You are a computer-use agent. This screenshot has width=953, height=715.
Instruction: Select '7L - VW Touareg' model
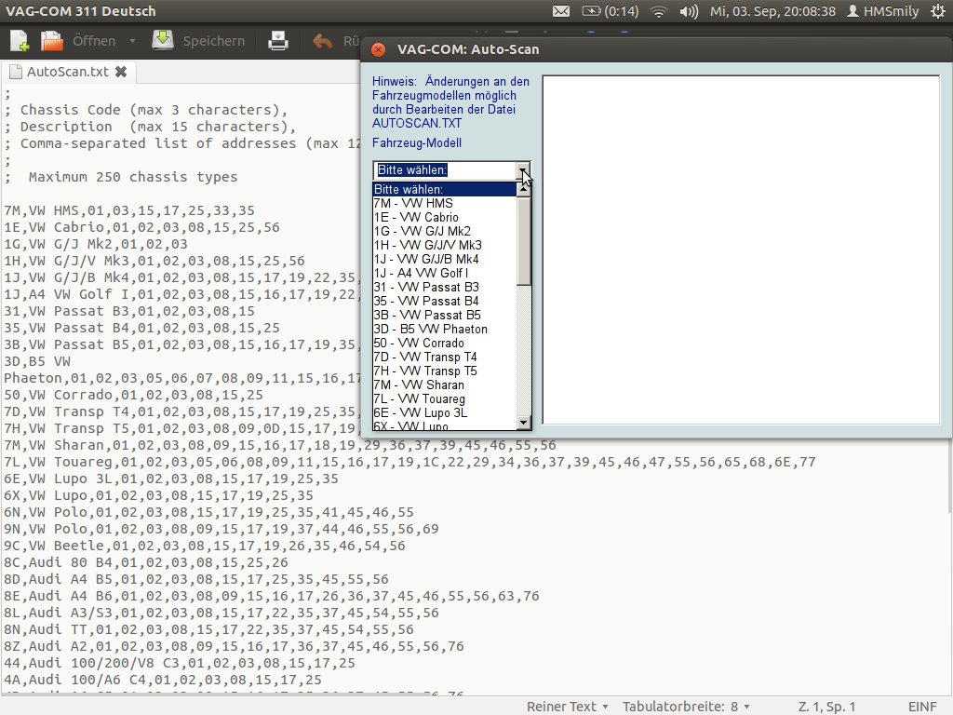pos(444,398)
